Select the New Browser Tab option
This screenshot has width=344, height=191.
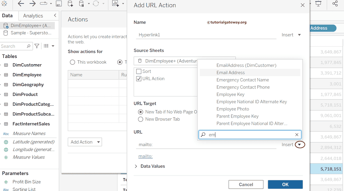click(141, 119)
